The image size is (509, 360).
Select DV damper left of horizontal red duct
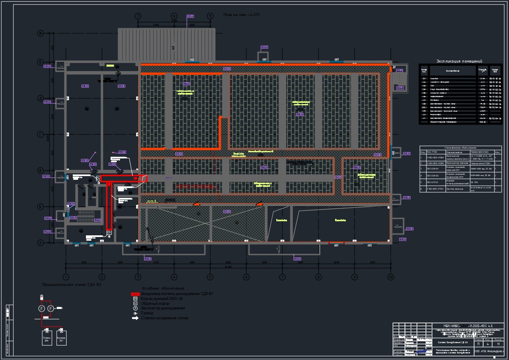click(99, 179)
